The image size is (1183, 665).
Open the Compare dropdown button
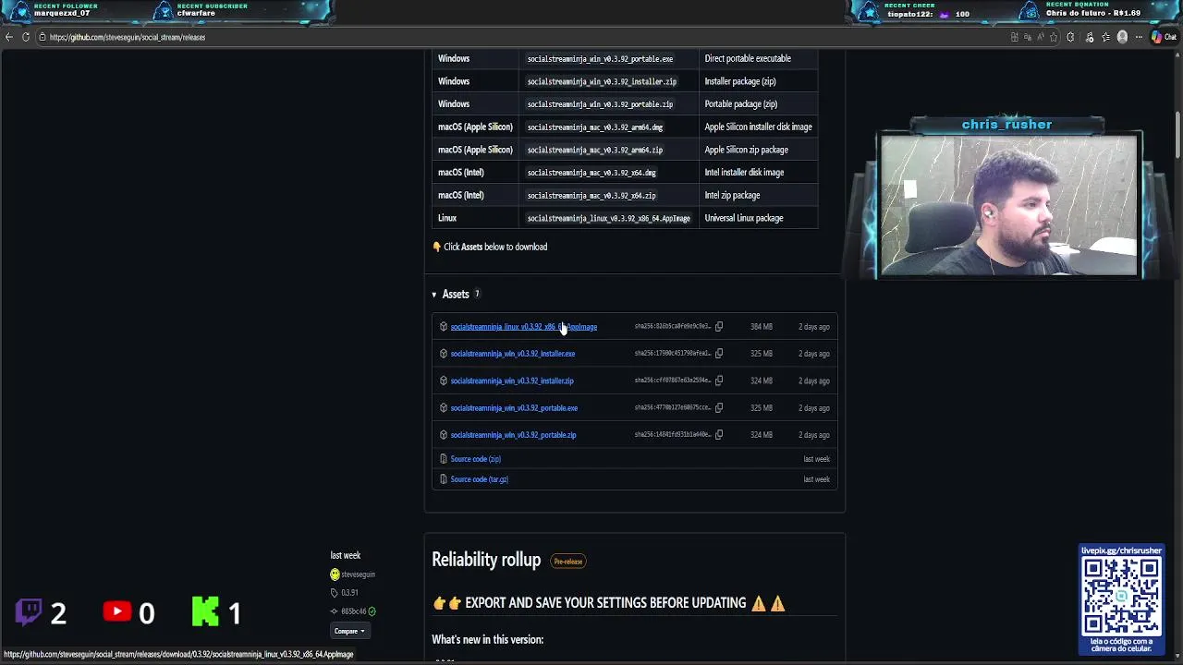349,631
